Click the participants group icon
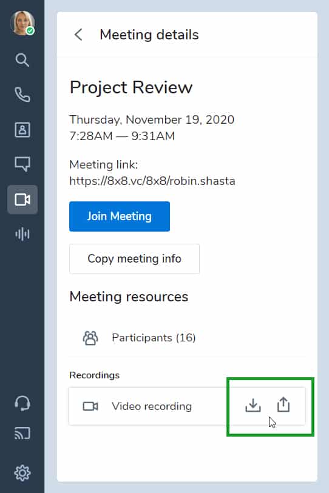 (x=90, y=338)
